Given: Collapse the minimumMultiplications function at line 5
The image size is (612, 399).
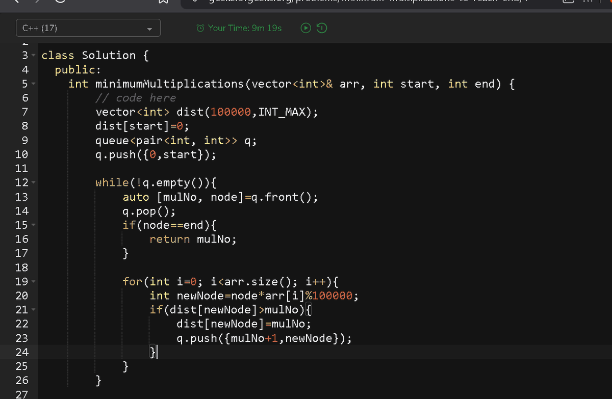Looking at the screenshot, I should 32,84.
